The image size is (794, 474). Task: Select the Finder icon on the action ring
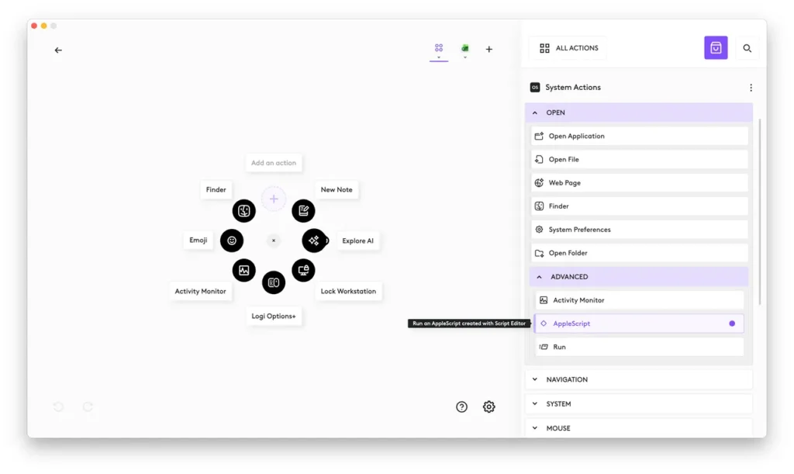pos(243,210)
